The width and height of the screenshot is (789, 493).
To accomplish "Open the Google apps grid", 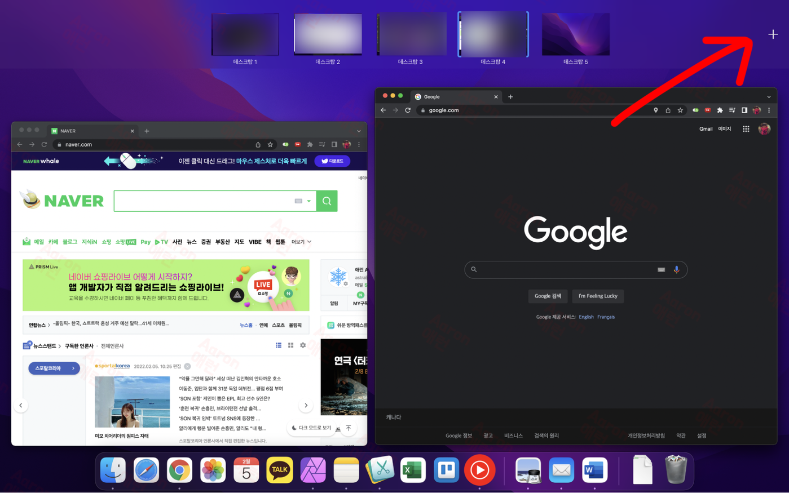I will click(x=746, y=129).
